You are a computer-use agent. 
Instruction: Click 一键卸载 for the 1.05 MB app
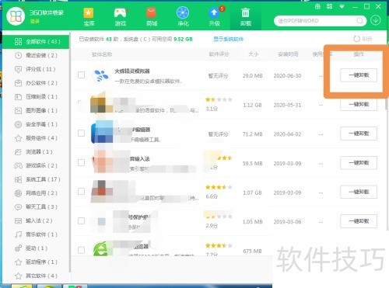[359, 221]
